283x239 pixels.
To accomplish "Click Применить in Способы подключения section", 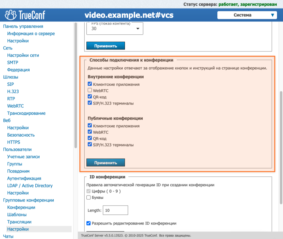I will (106, 162).
